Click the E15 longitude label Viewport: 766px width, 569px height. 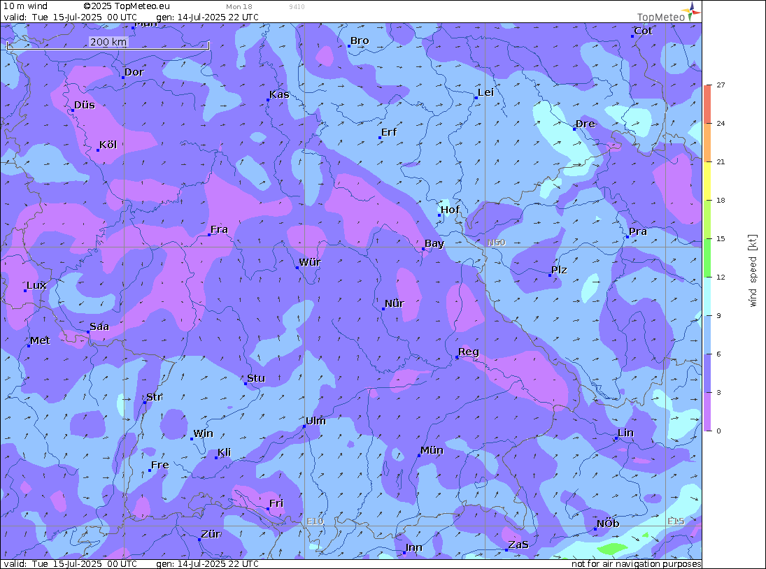click(676, 521)
